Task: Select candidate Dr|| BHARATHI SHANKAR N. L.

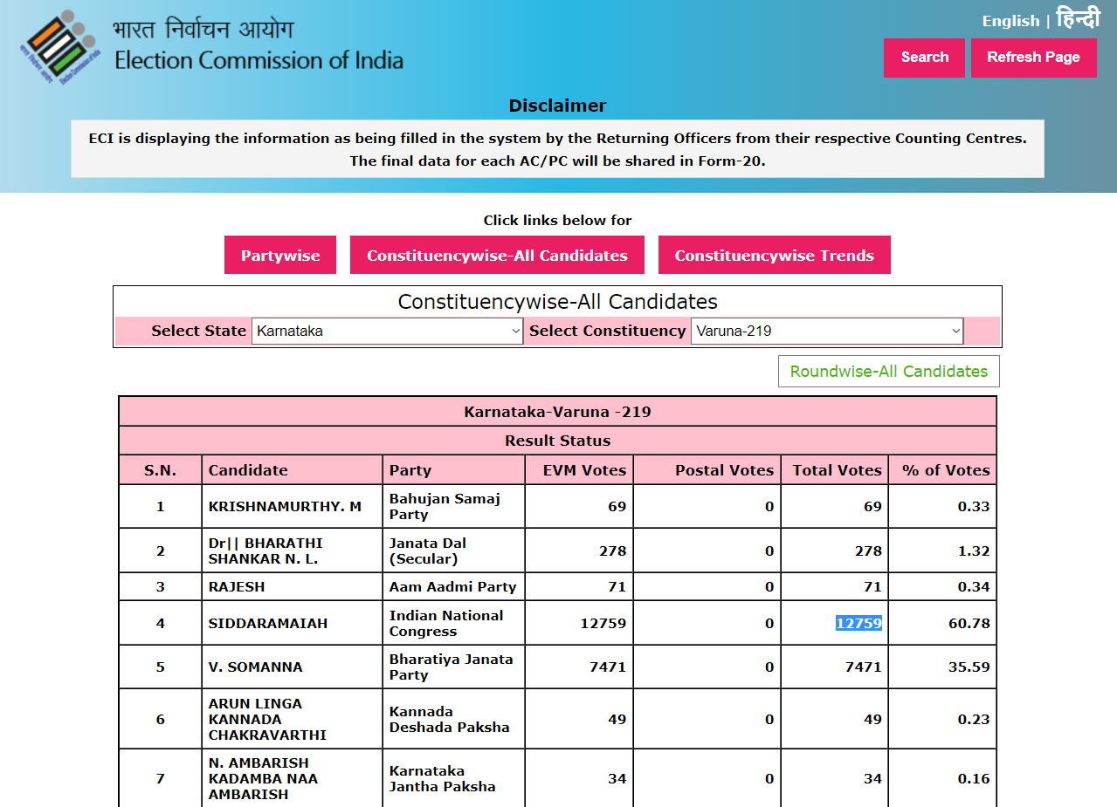Action: pyautogui.click(x=265, y=551)
